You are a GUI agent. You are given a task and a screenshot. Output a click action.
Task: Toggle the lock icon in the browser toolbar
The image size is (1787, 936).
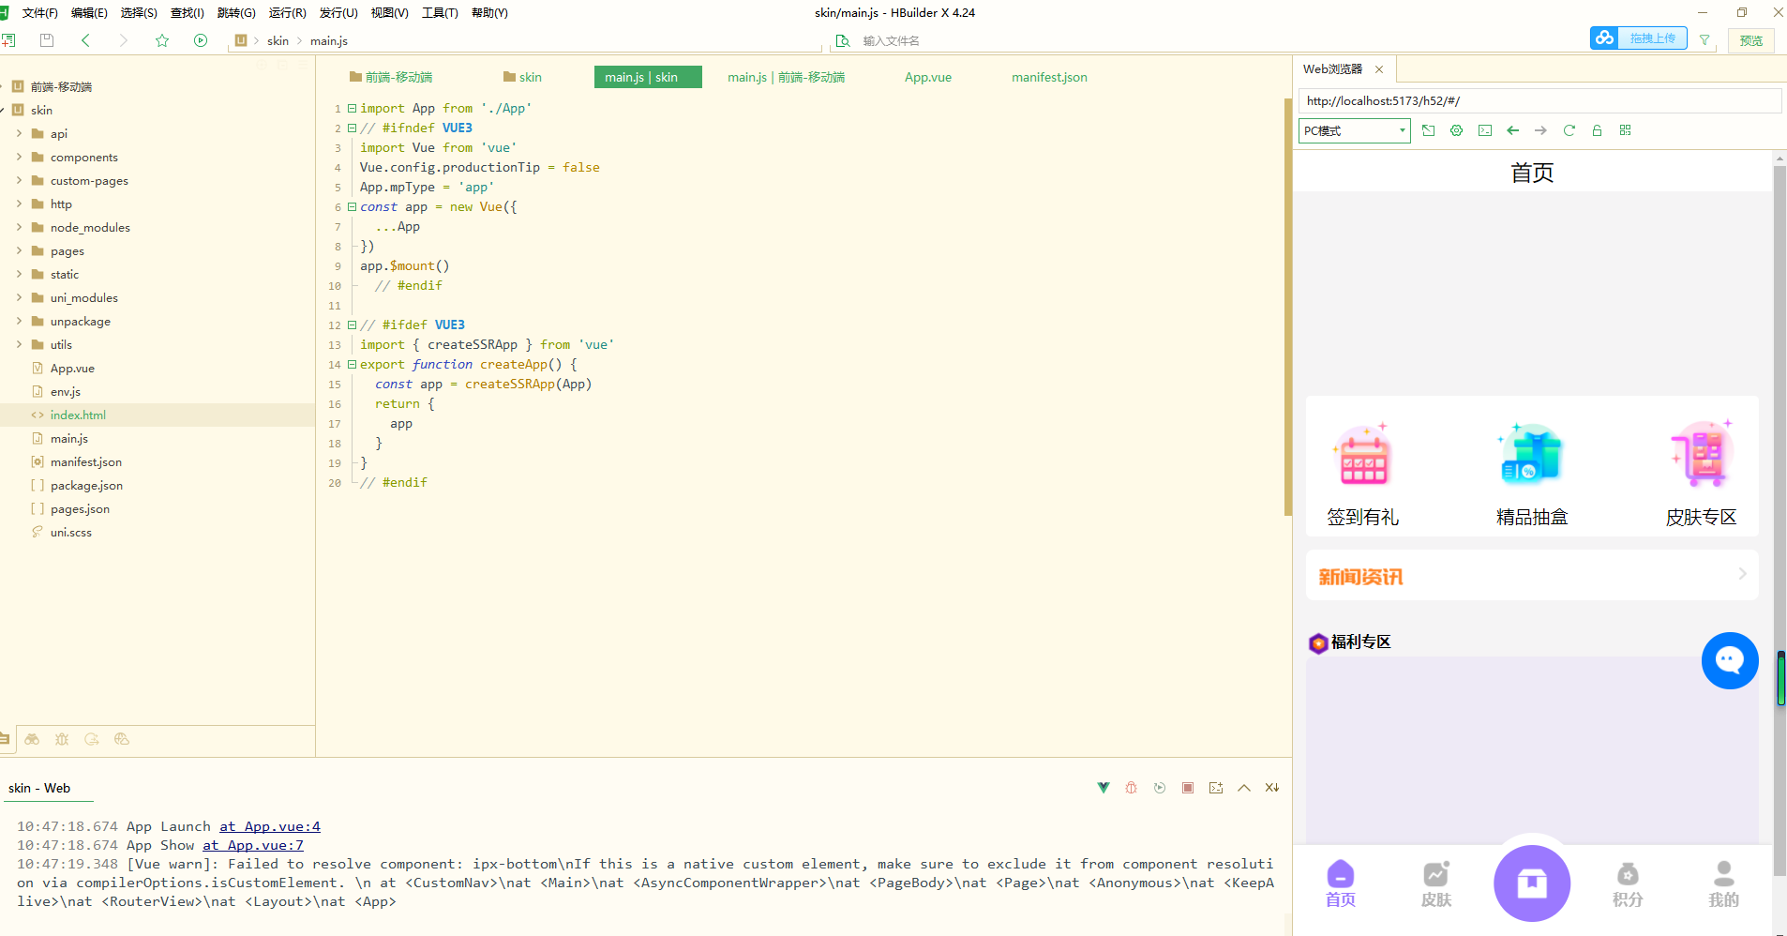click(1597, 130)
